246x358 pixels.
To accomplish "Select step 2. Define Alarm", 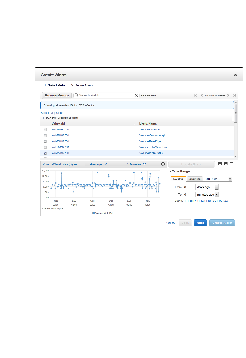I will pos(82,85).
